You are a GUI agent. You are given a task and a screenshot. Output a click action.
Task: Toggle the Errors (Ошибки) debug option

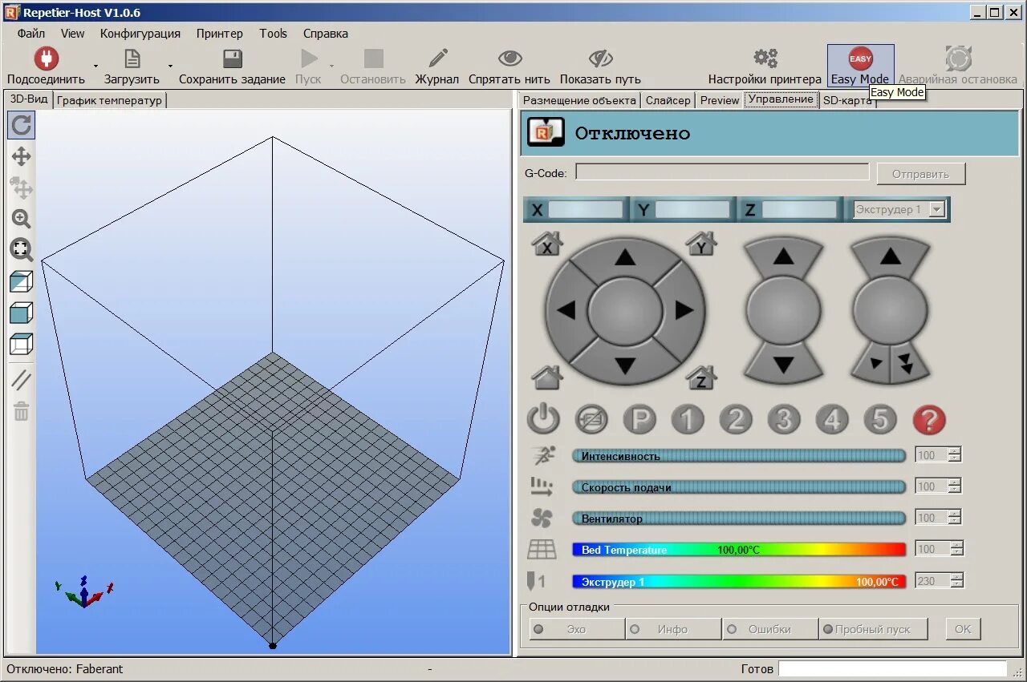pos(769,629)
